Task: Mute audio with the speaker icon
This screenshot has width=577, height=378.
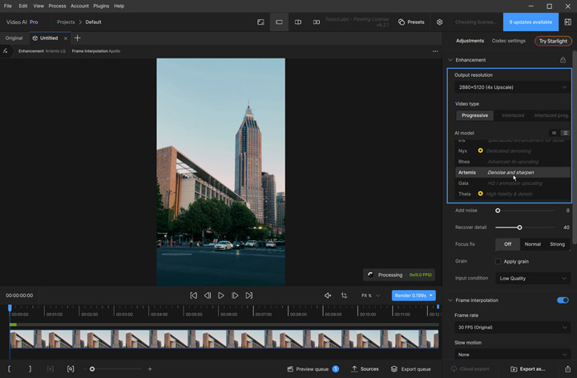Action: (328, 296)
